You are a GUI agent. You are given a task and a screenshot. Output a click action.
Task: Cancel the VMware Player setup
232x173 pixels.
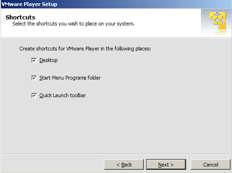(x=211, y=165)
